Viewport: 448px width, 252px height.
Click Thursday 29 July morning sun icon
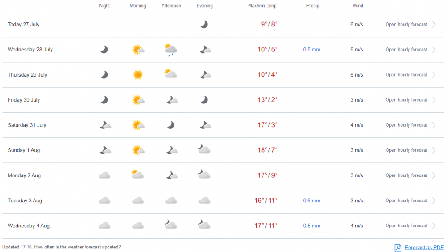tap(138, 75)
